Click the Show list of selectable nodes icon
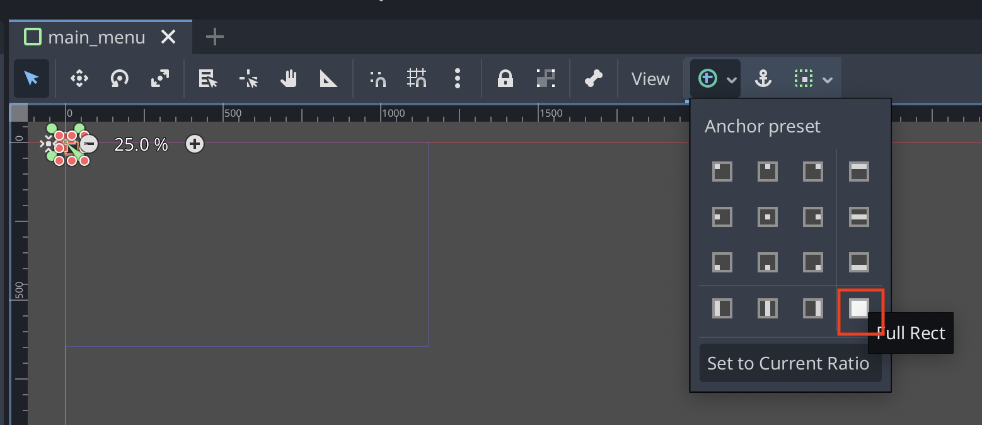982x425 pixels. (207, 78)
